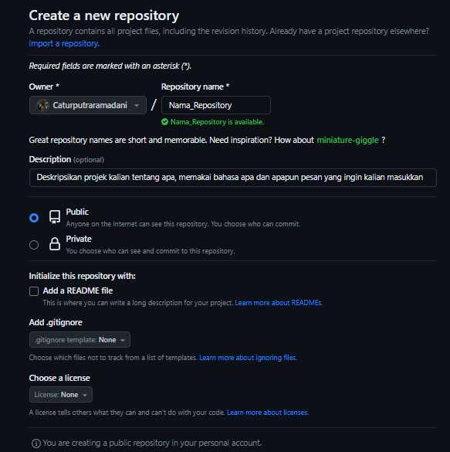Open the Owner dropdown

[88, 105]
